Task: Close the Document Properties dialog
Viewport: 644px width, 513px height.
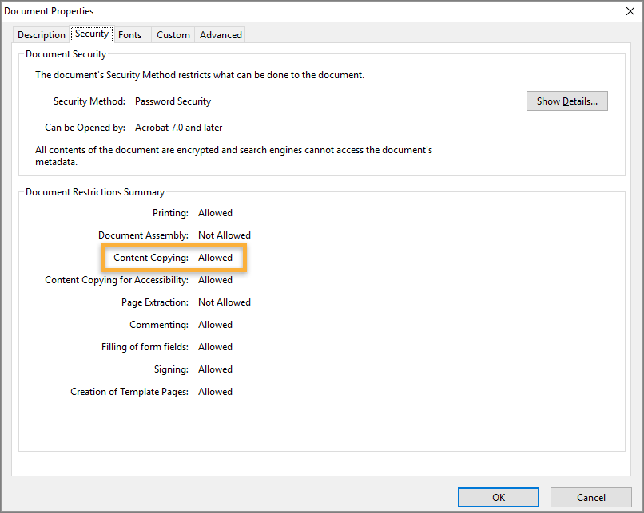Action: click(630, 11)
